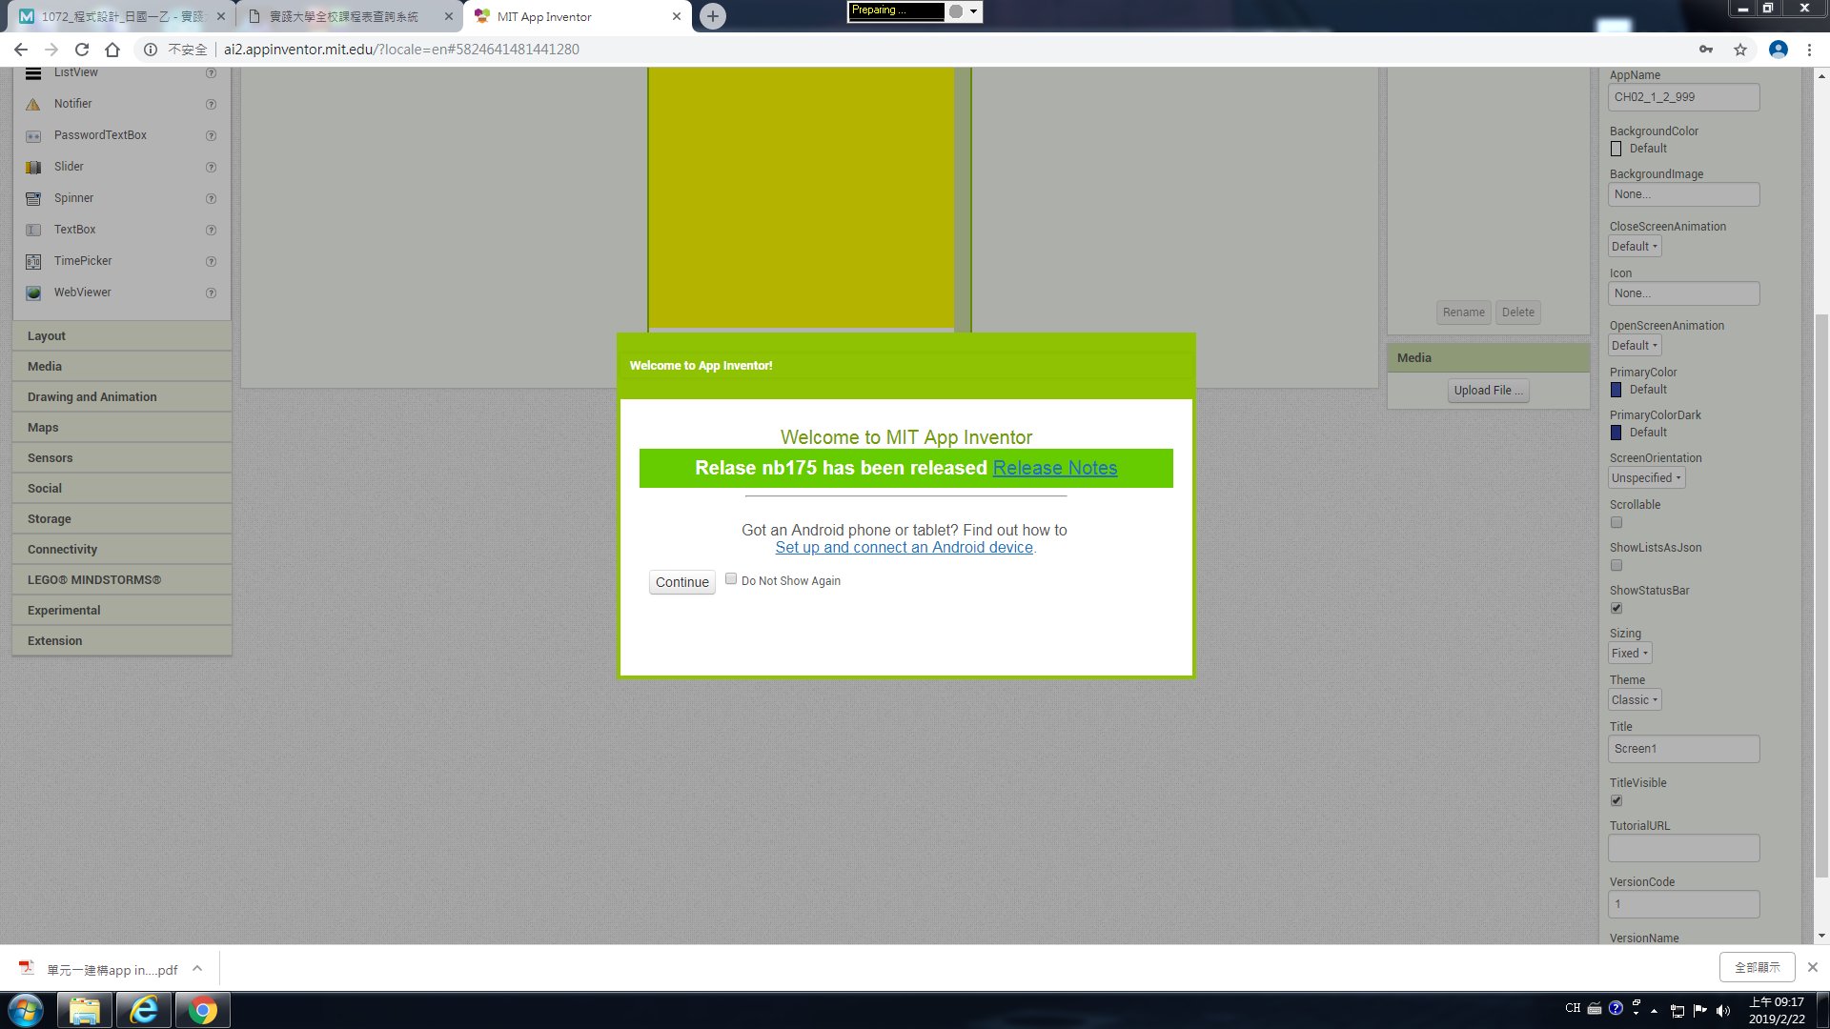
Task: Open Theme Classic dropdown
Action: pos(1635,700)
